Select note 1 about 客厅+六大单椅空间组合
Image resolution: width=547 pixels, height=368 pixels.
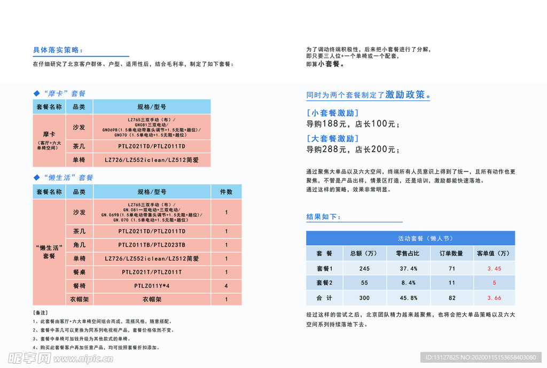[102, 321]
